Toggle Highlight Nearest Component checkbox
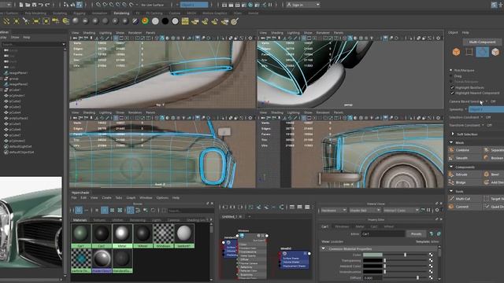This screenshot has width=504, height=283. click(452, 93)
